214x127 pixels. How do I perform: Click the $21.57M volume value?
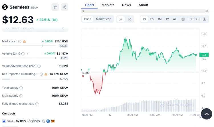point(62,54)
